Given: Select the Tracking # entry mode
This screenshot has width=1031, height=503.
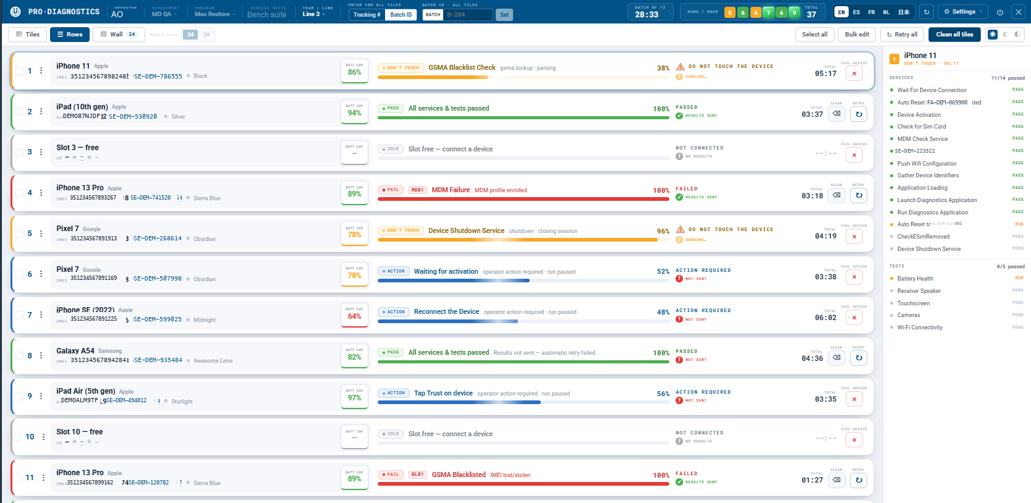Looking at the screenshot, I should 367,15.
